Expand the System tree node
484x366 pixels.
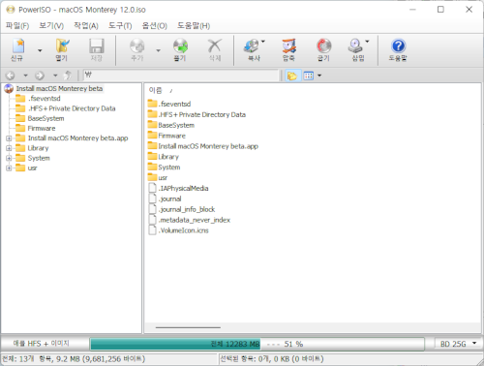point(9,158)
